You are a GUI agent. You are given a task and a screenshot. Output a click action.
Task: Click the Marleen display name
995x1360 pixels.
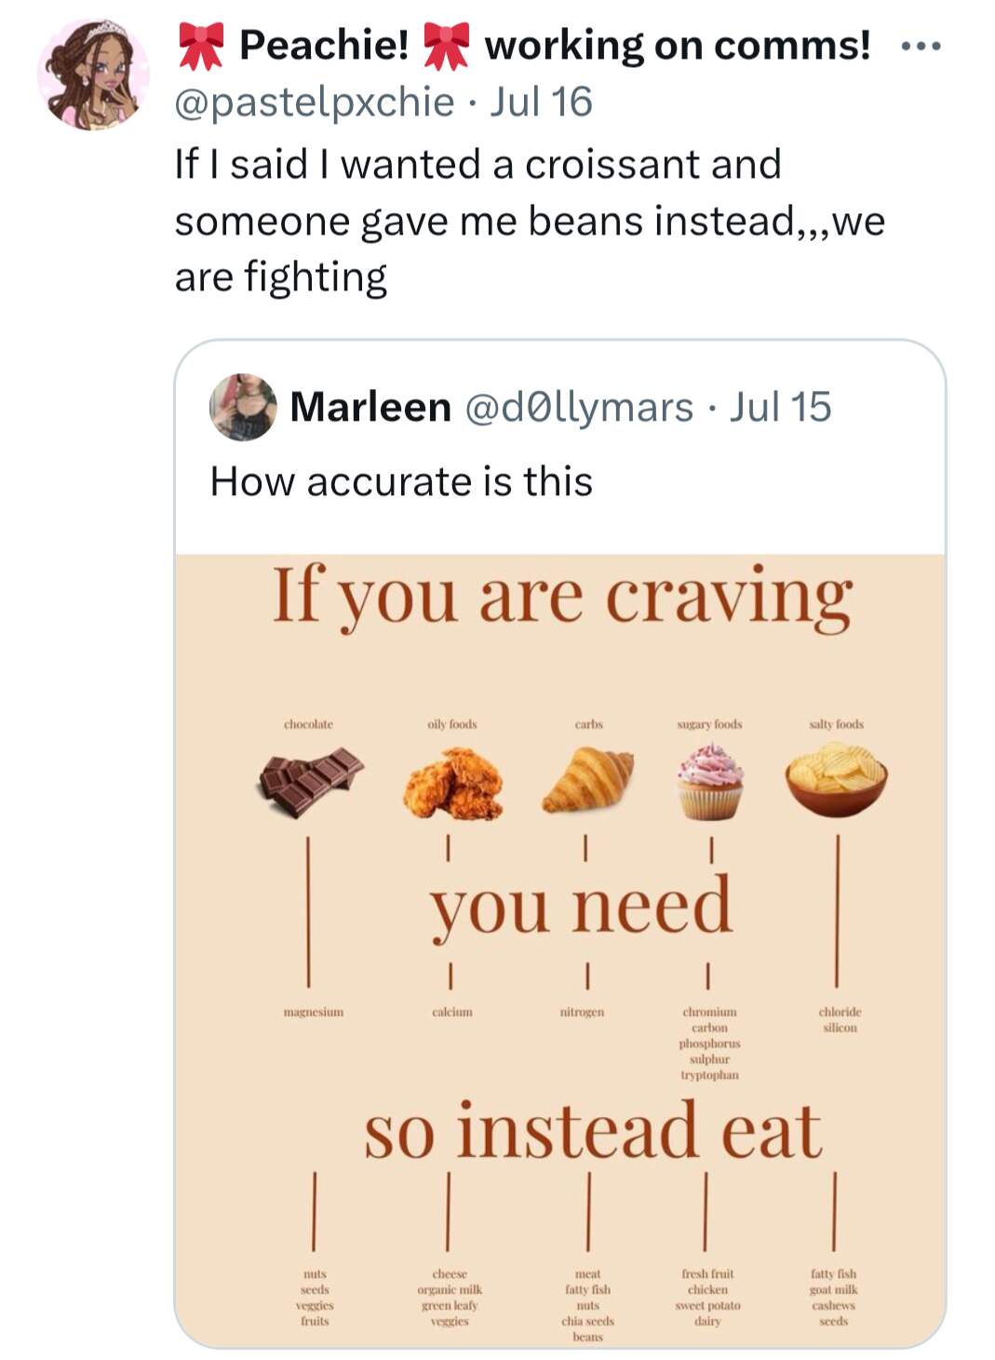(x=370, y=407)
